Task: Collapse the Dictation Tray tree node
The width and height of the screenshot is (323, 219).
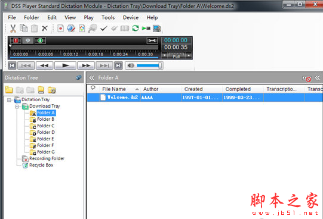Action: click(x=9, y=100)
